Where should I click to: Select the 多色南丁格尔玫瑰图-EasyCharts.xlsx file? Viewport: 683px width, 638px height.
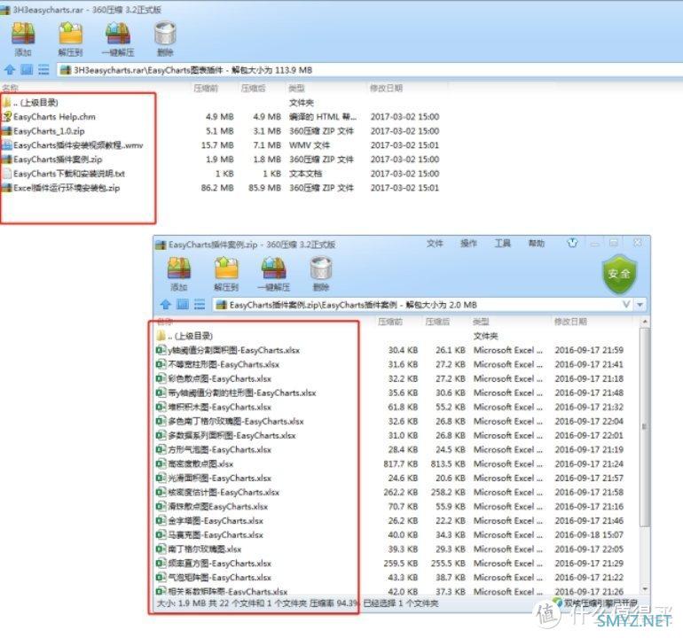pyautogui.click(x=230, y=421)
